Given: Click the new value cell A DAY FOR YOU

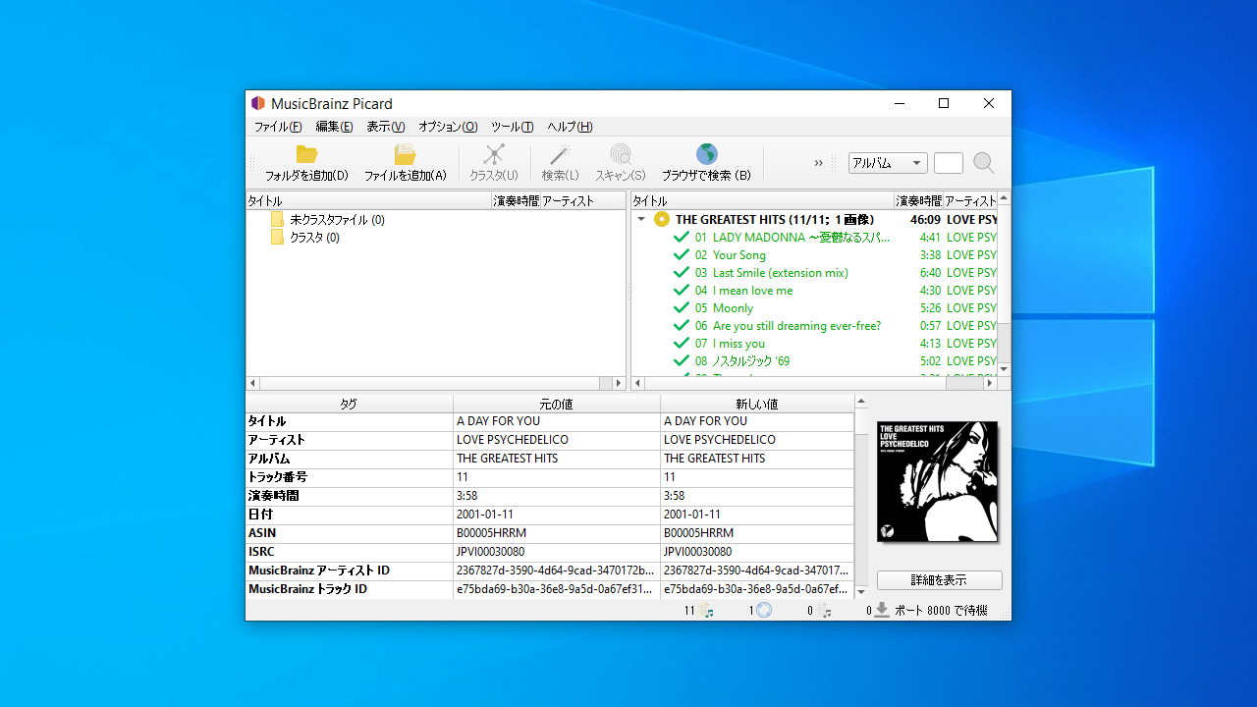Looking at the screenshot, I should point(757,421).
